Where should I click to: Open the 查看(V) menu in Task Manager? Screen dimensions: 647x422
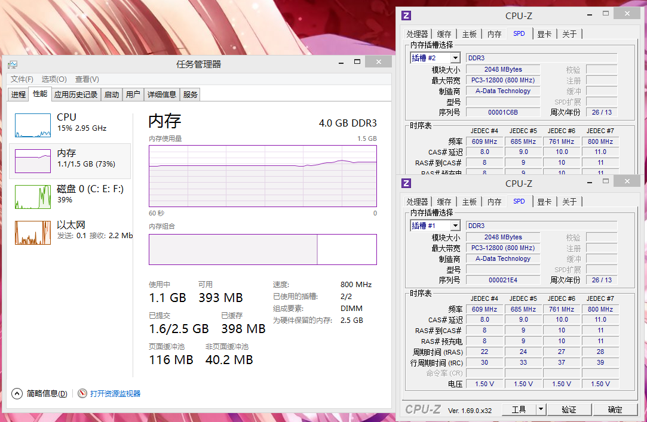coord(87,79)
